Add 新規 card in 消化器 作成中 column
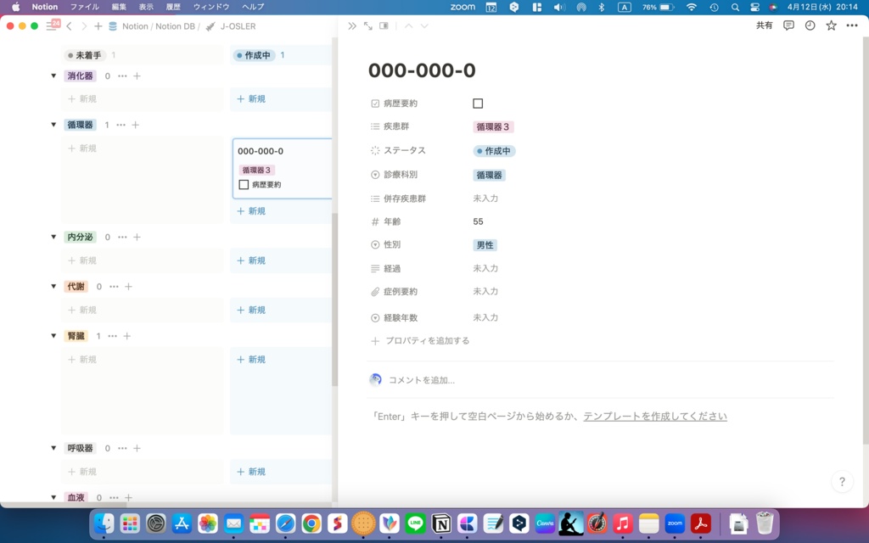Image resolution: width=869 pixels, height=543 pixels. (x=251, y=98)
